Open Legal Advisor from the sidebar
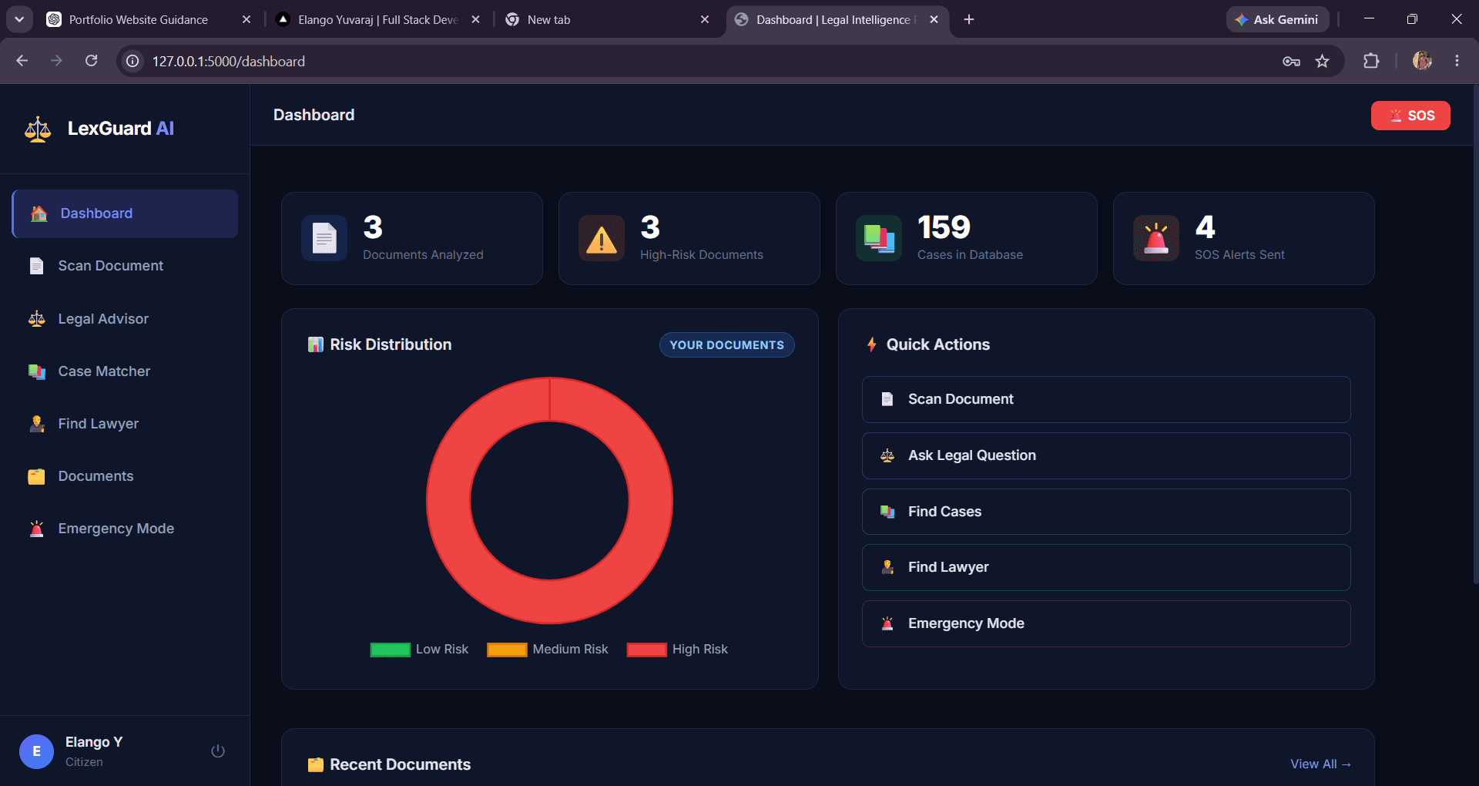This screenshot has height=786, width=1479. point(125,319)
